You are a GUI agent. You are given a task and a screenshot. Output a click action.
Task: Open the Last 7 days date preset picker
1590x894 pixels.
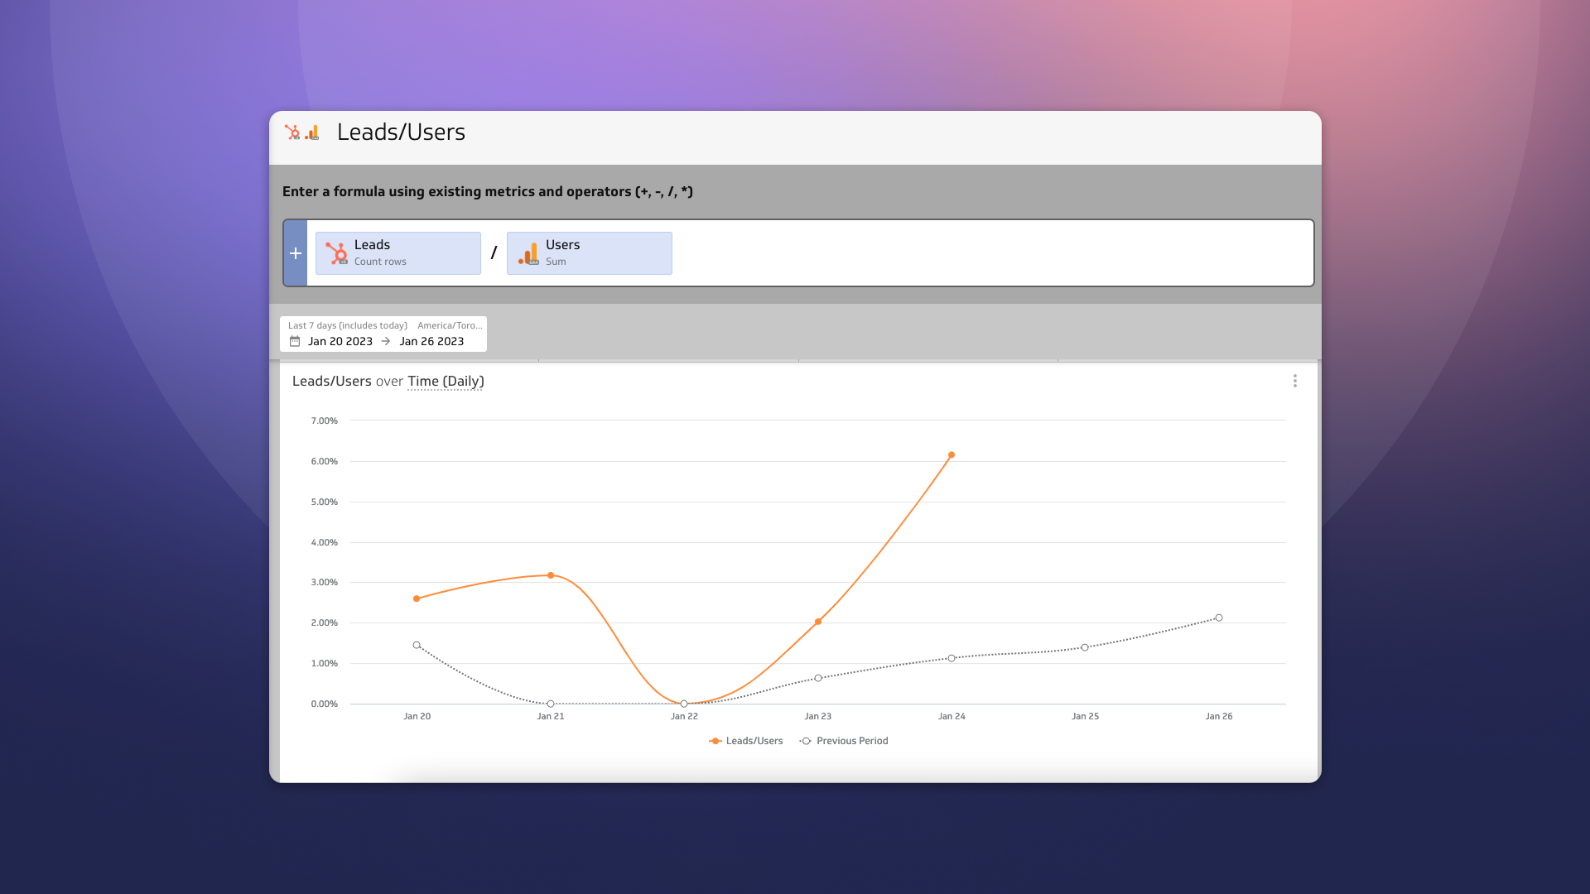[x=346, y=325]
